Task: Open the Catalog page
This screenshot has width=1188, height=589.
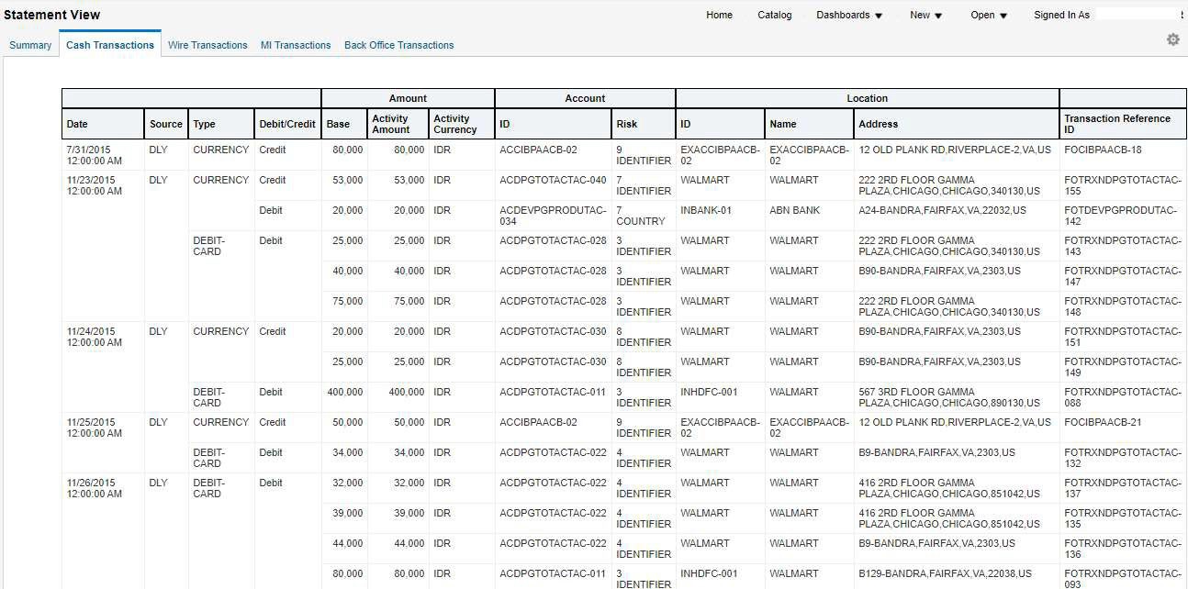Action: pyautogui.click(x=774, y=14)
